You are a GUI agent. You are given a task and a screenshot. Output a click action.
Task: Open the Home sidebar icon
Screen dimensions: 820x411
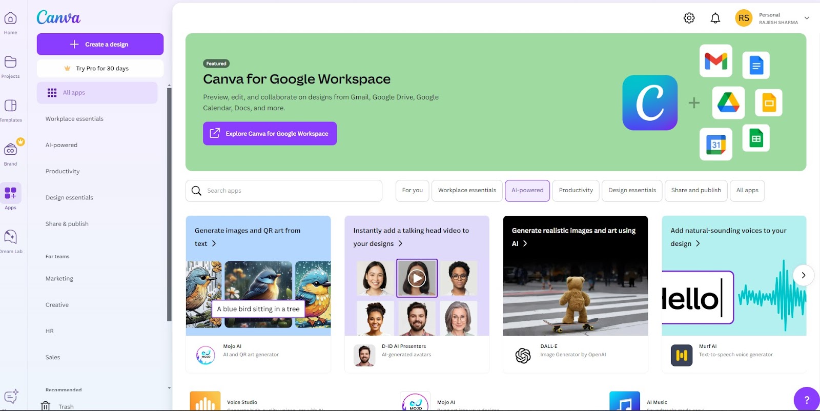(10, 18)
